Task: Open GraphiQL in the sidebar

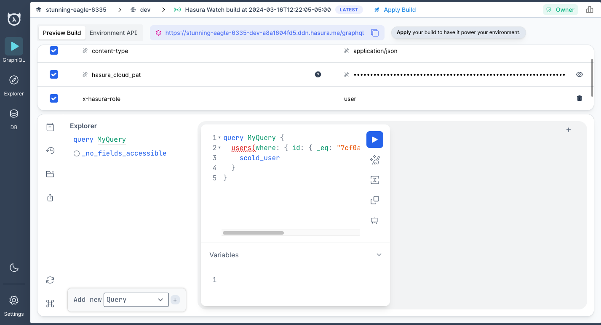Action: pos(14,50)
